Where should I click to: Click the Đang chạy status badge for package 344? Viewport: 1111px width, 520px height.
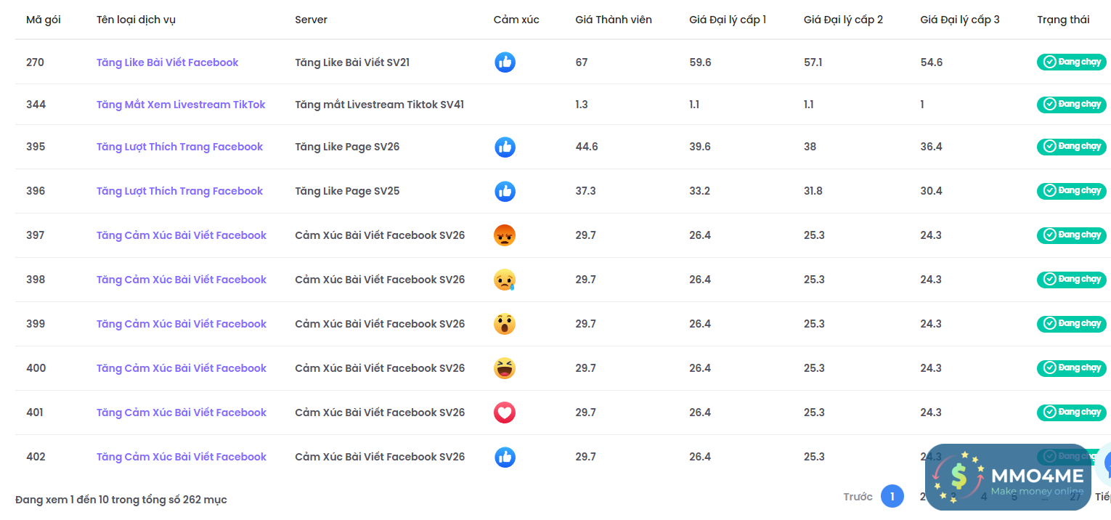pos(1071,105)
